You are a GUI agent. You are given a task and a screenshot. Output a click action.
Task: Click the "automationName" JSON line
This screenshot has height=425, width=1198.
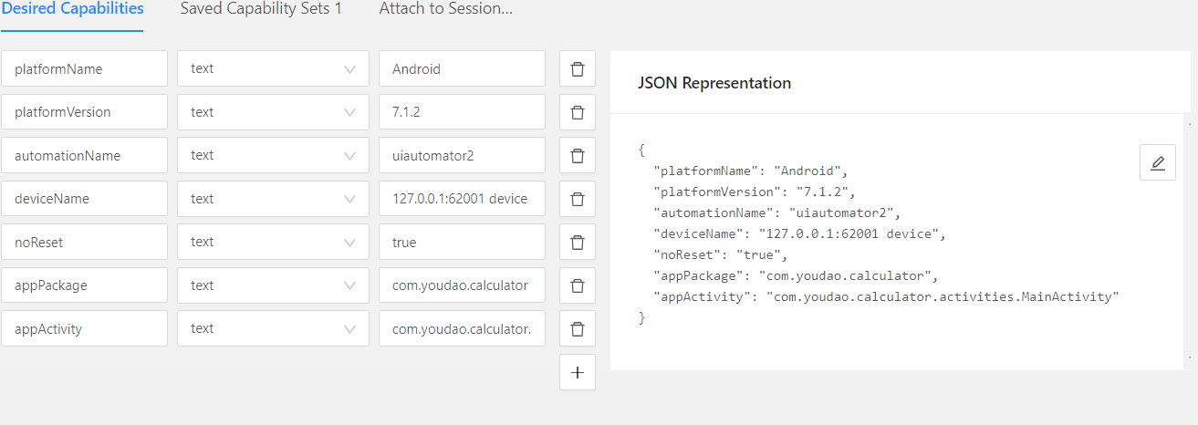777,212
